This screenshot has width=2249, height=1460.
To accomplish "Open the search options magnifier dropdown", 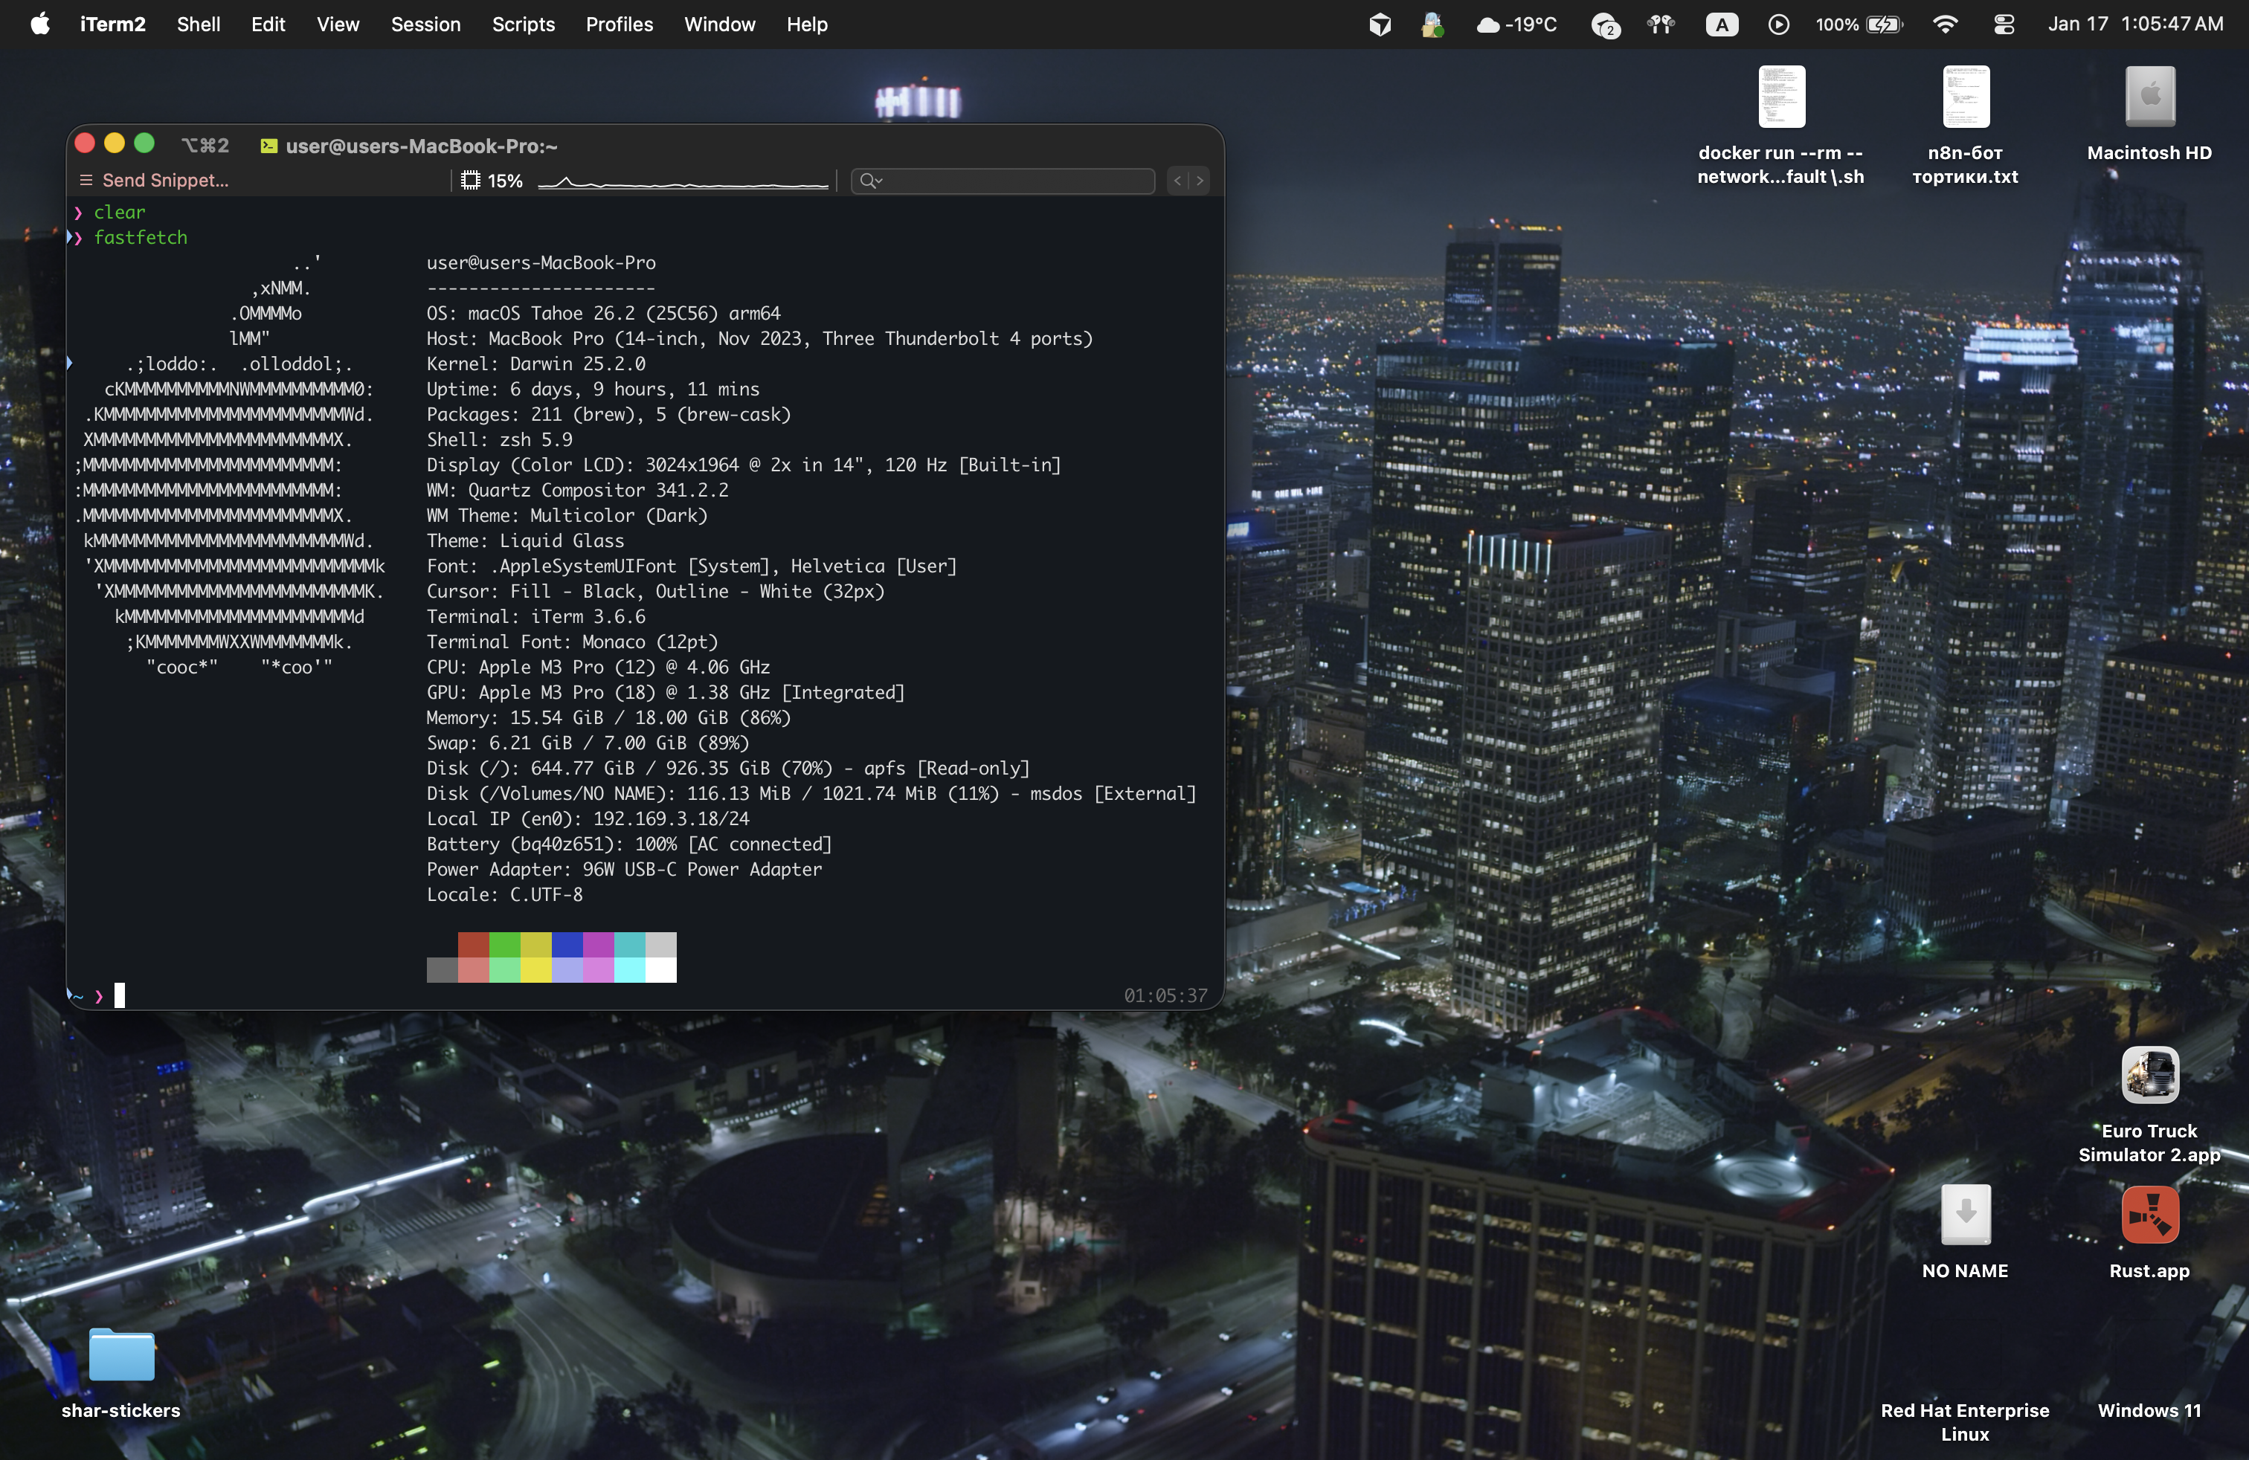I will pyautogui.click(x=870, y=181).
